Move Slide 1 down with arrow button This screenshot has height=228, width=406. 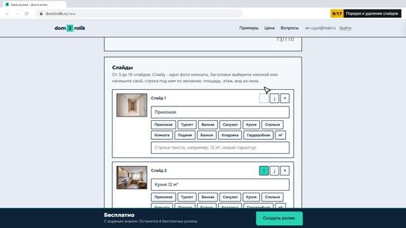point(274,98)
